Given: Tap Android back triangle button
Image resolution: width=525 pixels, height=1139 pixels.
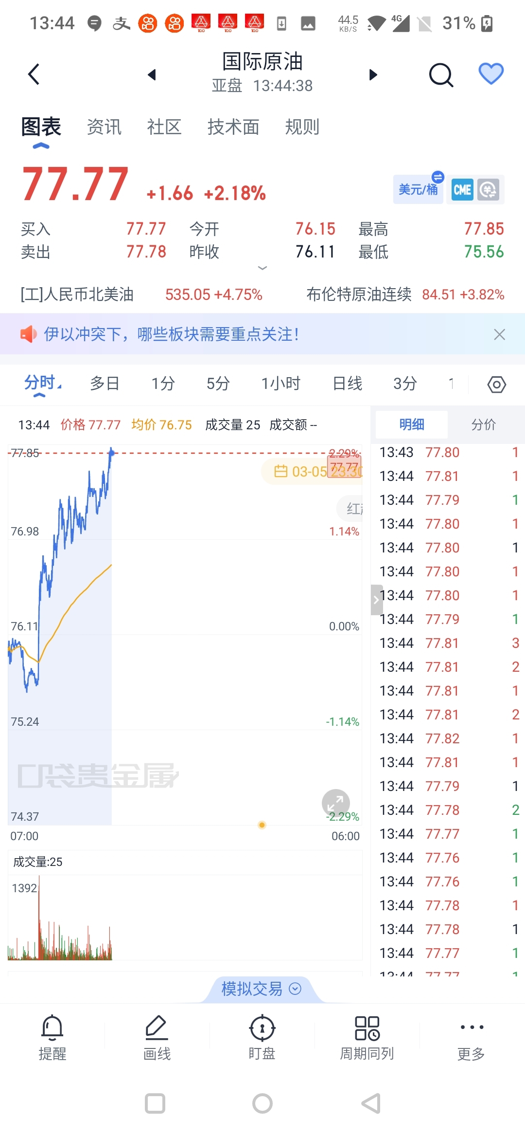Looking at the screenshot, I should 370,1103.
